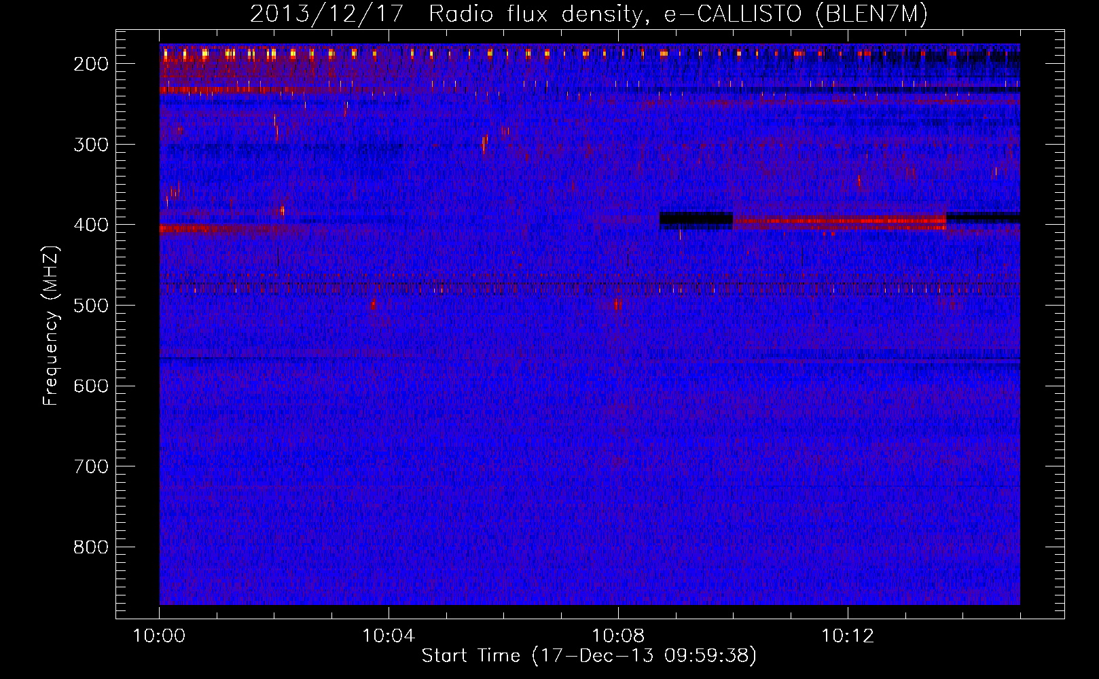Click the 200 frequency tick label
The width and height of the screenshot is (1099, 679).
click(x=91, y=64)
